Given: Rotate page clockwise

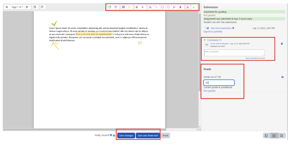Looking at the screenshot, I should click(116, 7).
